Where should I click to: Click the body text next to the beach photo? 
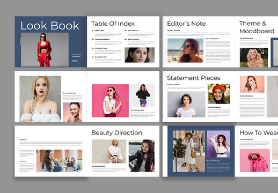(218, 50)
